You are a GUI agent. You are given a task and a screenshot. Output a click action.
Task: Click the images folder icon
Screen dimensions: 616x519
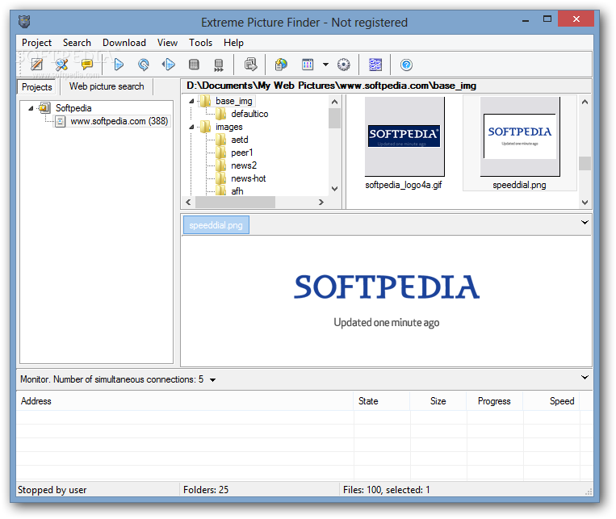click(x=205, y=127)
